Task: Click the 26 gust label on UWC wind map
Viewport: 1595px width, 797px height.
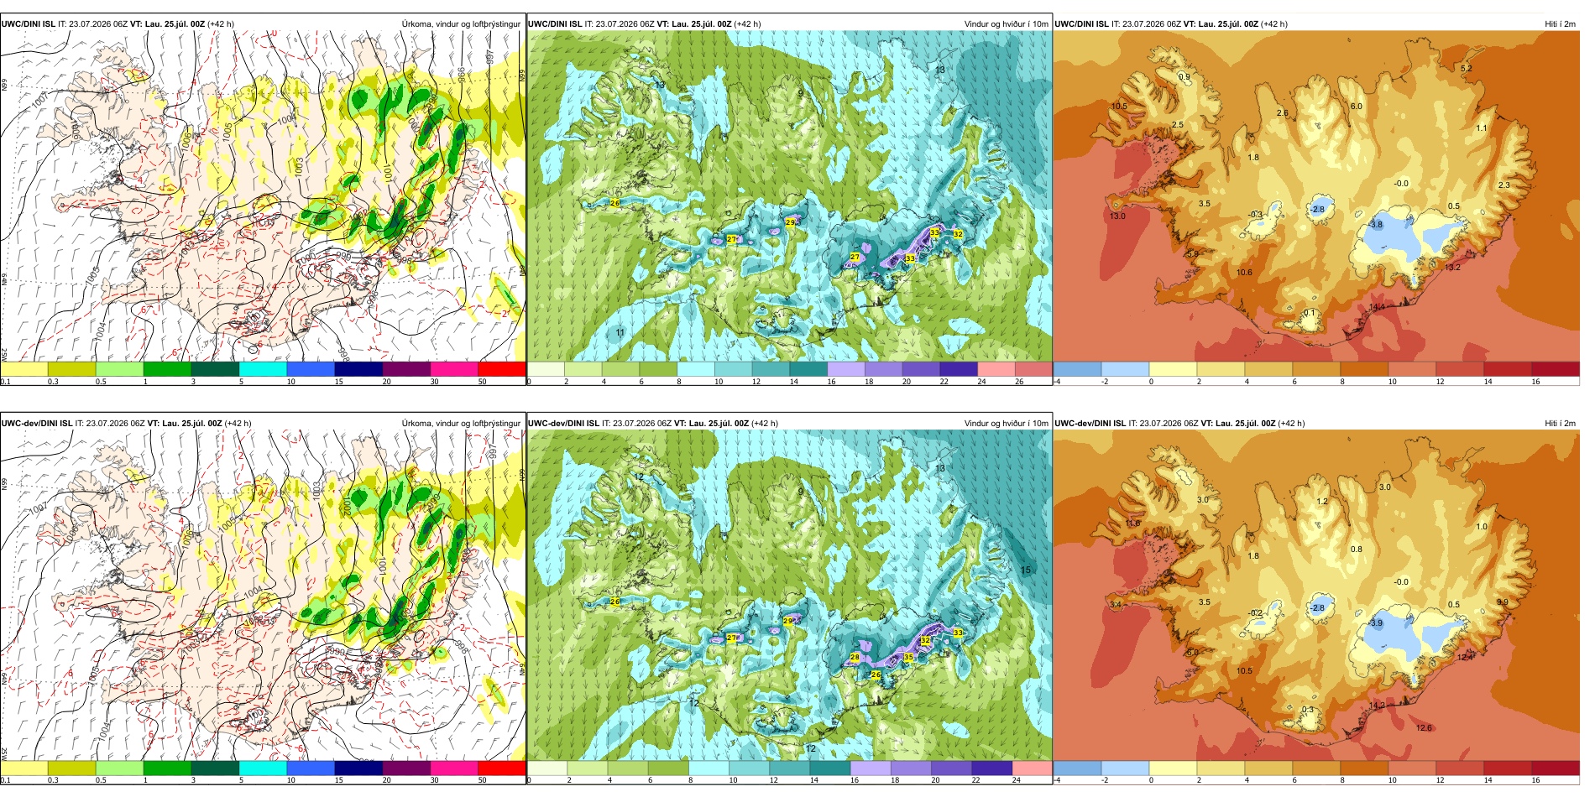Action: (614, 203)
